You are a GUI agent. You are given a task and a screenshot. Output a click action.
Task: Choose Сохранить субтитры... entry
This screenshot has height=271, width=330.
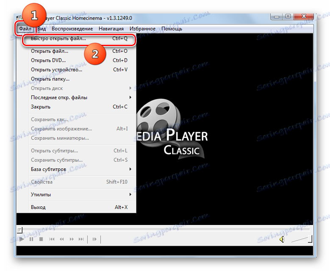[79, 160]
